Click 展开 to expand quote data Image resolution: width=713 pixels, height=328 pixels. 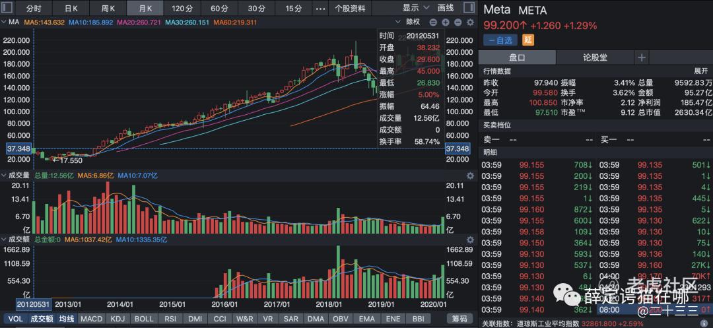point(700,71)
